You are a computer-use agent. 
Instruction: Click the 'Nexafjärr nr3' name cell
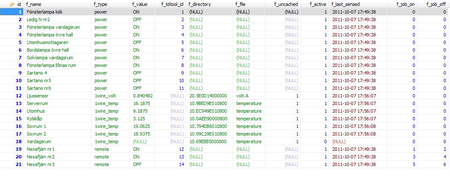[41, 165]
